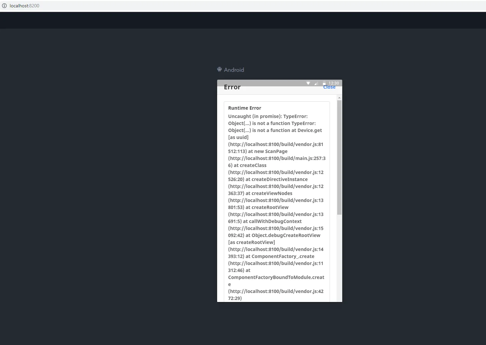Click the Android robot icon
Screen dimensions: 486x345
(219, 69)
